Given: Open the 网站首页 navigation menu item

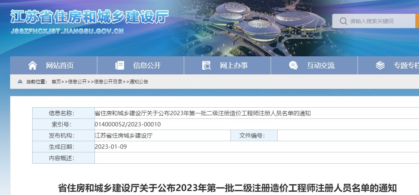Looking at the screenshot, I should pos(60,65).
